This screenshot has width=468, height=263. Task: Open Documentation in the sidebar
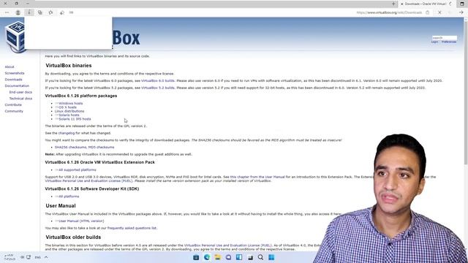[x=17, y=86]
